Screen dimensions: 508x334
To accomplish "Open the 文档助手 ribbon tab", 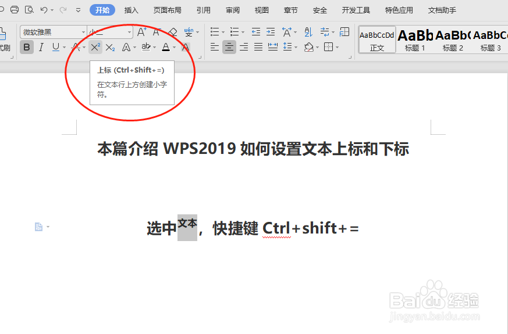I will click(x=442, y=10).
